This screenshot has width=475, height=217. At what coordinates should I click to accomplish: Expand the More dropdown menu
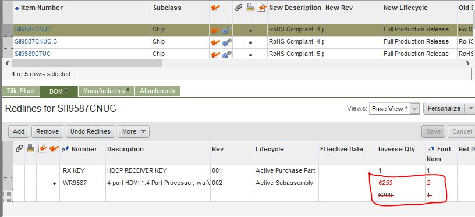tap(134, 131)
